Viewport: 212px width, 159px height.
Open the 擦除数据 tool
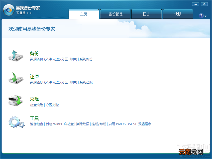83,124
